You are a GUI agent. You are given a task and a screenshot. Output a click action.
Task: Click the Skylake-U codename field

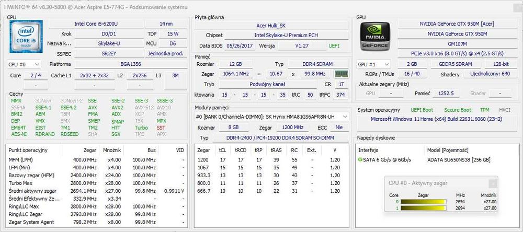[109, 43]
